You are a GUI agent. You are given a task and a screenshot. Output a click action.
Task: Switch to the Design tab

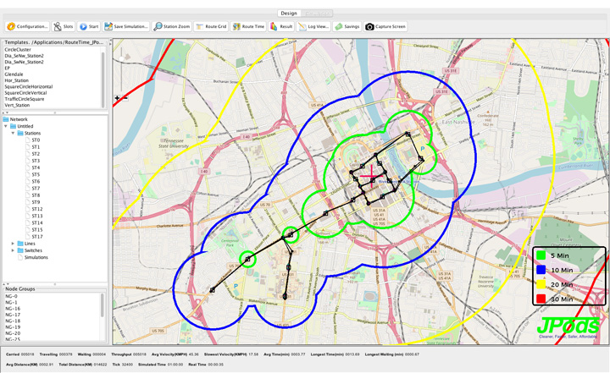pos(289,14)
